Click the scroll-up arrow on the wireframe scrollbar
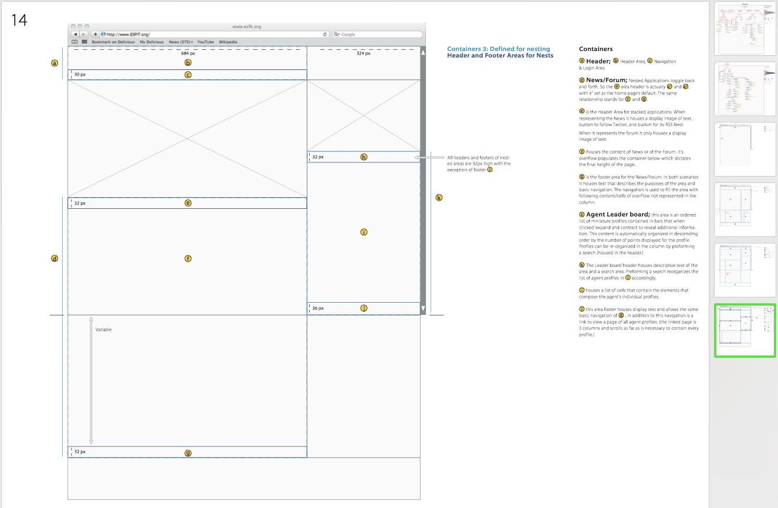This screenshot has width=778, height=508. point(422,52)
